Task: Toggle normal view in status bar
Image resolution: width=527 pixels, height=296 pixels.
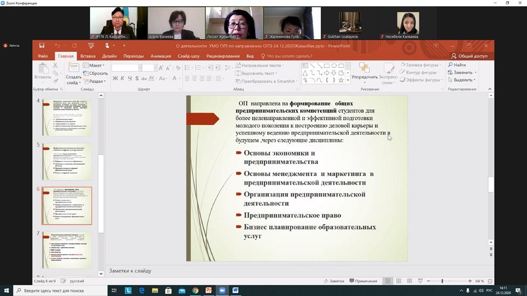Action: tap(387, 281)
